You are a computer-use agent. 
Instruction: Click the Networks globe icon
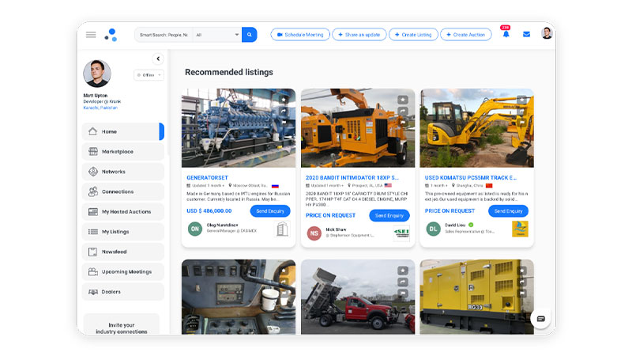pyautogui.click(x=93, y=172)
